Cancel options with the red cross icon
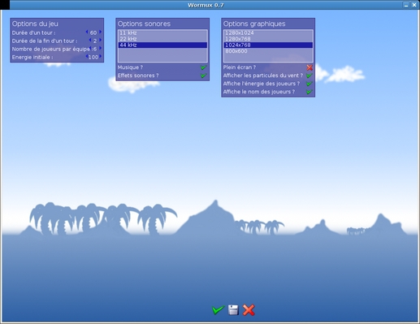420x324 pixels. pyautogui.click(x=249, y=310)
